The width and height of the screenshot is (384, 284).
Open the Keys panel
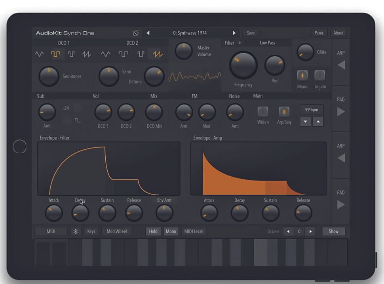click(x=91, y=231)
